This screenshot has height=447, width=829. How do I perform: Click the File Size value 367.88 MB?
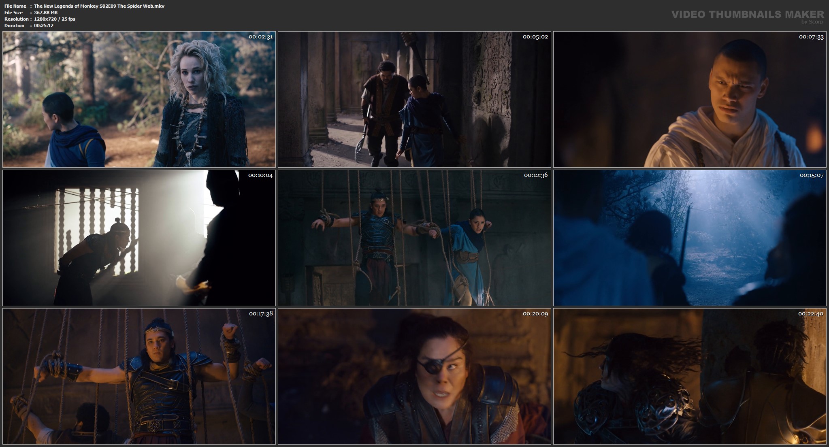tap(46, 13)
